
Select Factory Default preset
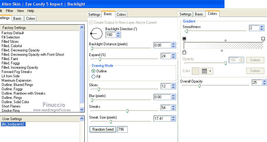coord(13,33)
